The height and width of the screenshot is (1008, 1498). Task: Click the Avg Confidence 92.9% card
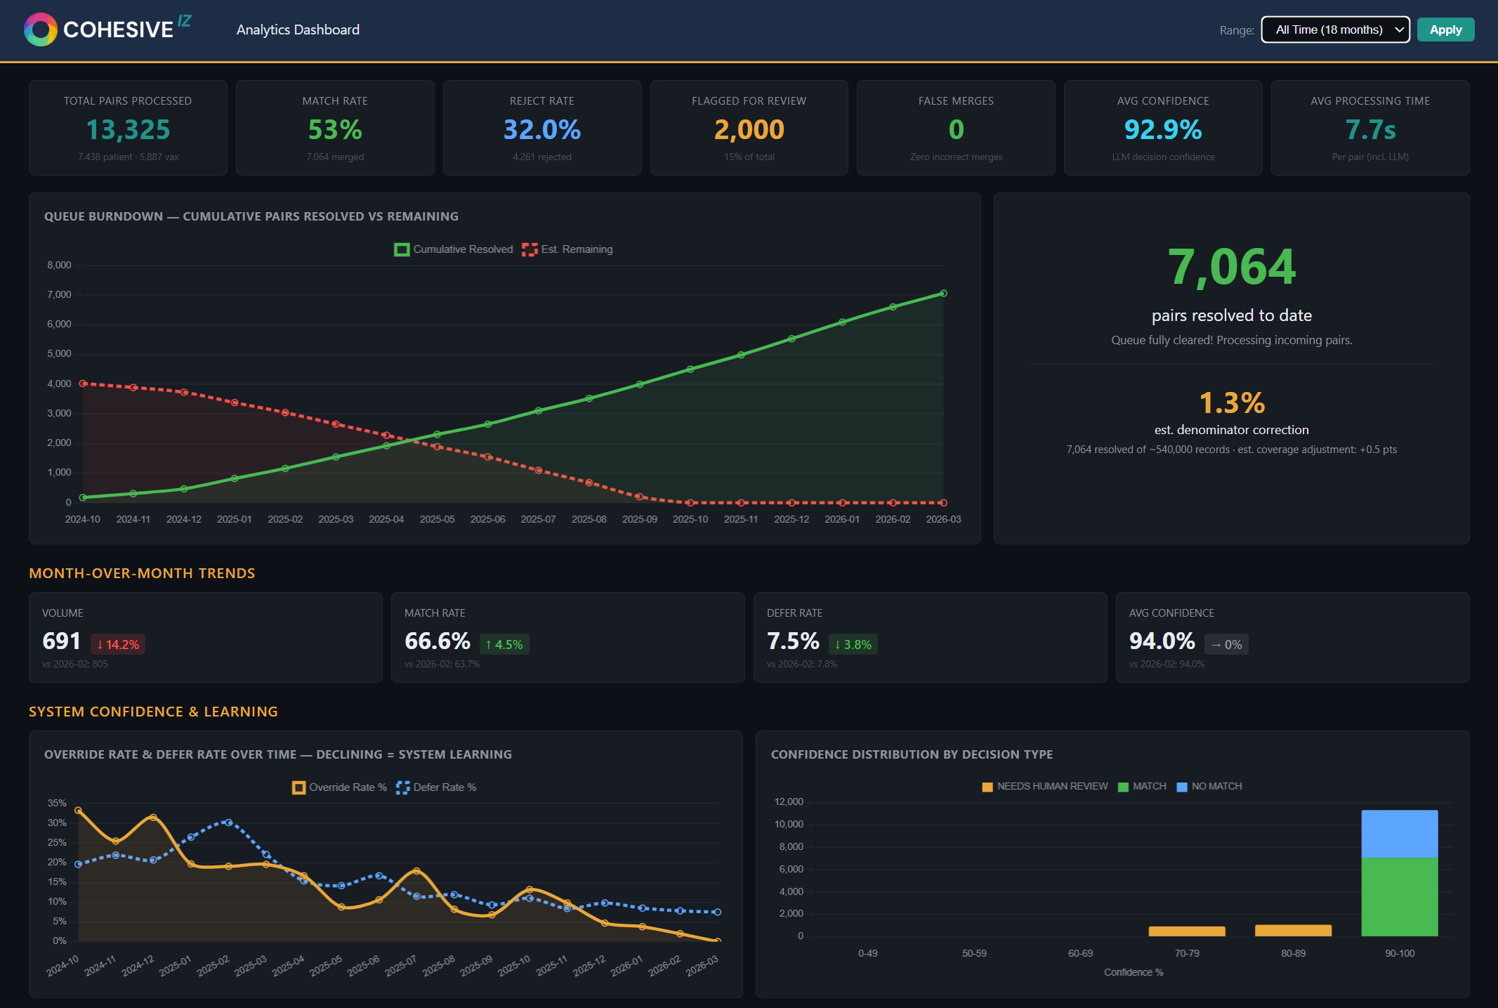(1162, 128)
